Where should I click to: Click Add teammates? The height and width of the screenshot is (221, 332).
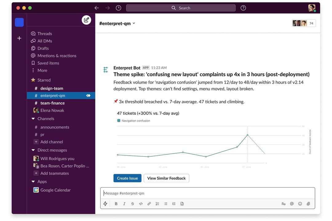(51, 173)
